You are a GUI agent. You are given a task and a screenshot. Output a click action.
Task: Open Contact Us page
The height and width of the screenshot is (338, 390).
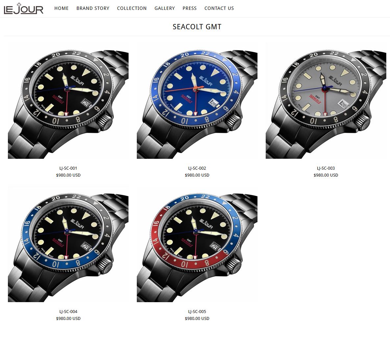(x=219, y=8)
